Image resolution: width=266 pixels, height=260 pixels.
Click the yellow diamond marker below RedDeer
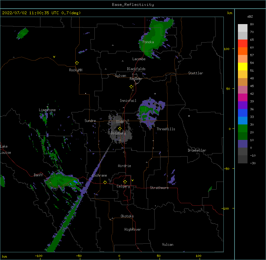[x=131, y=87]
